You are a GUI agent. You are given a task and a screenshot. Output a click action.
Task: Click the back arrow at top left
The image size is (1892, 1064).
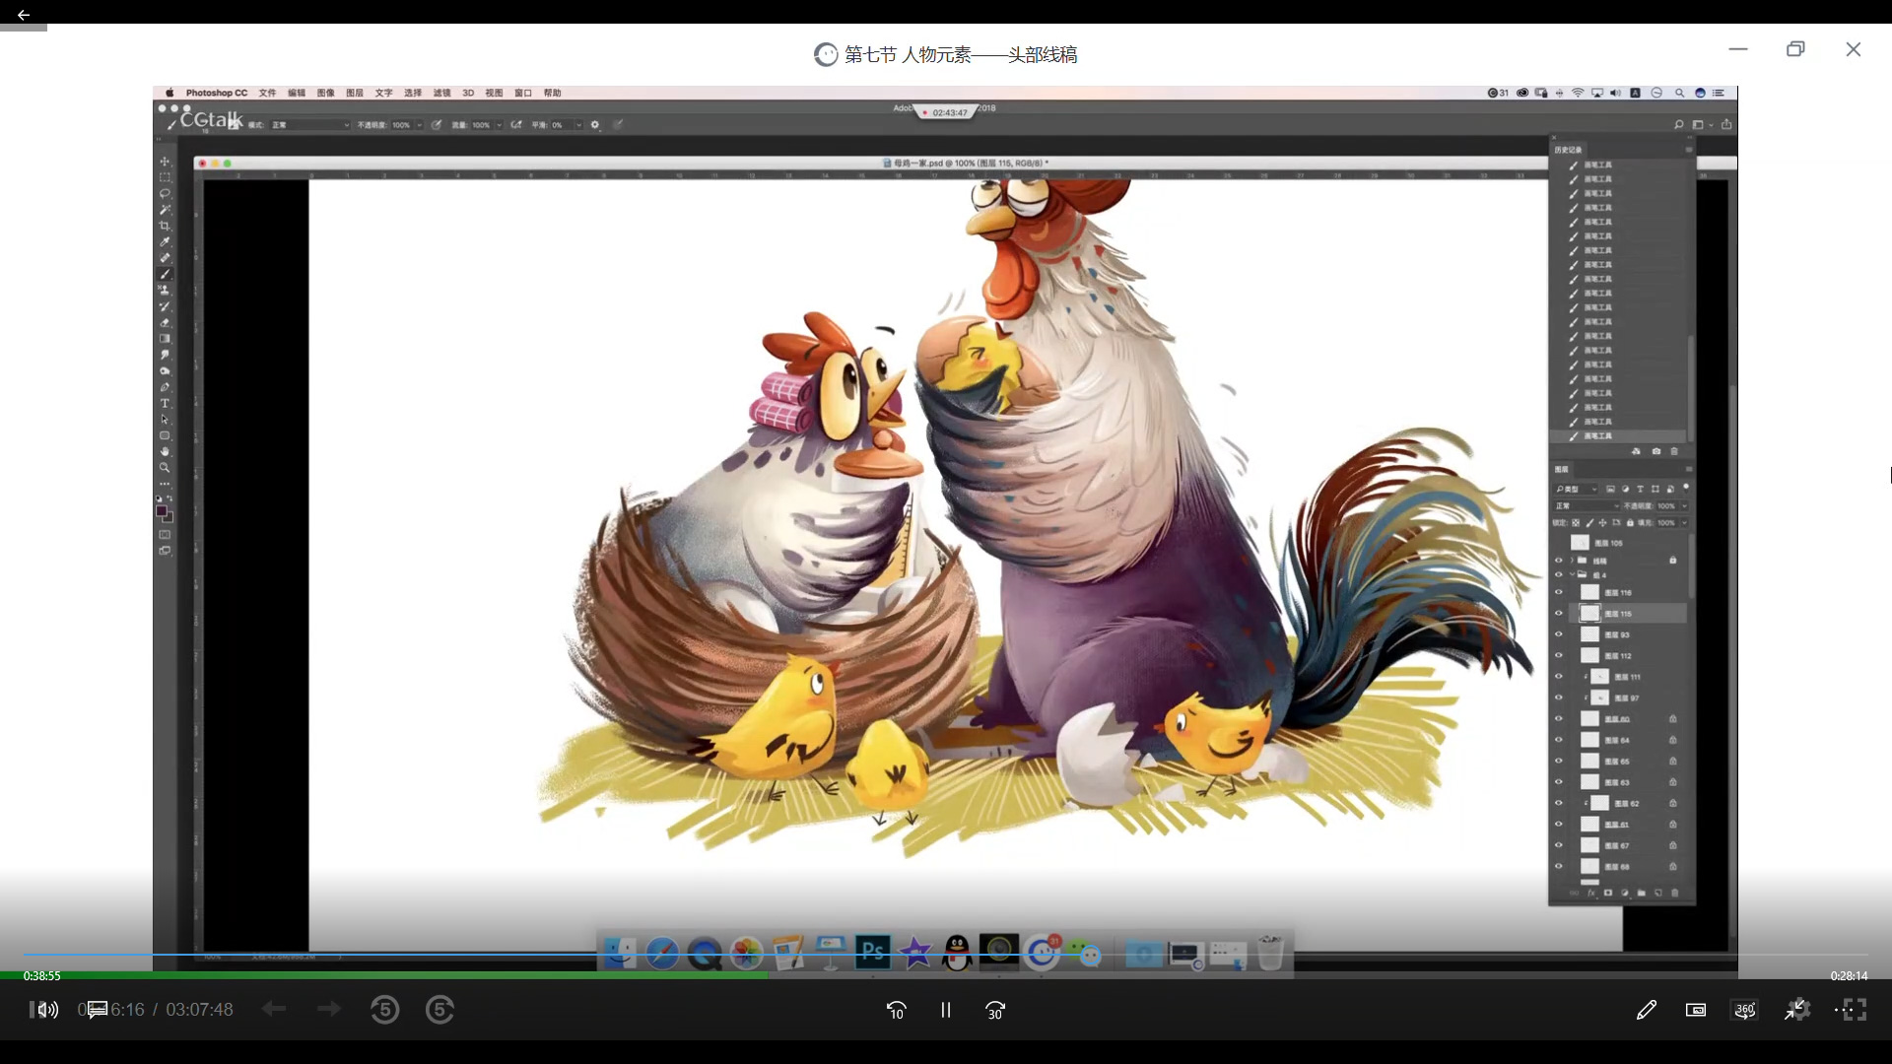[x=23, y=15]
